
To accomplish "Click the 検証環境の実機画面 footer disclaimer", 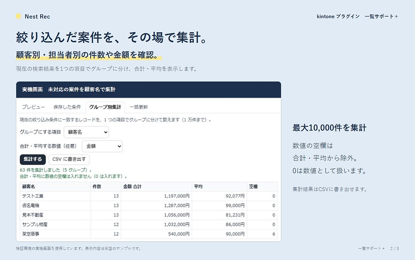I will [79, 249].
